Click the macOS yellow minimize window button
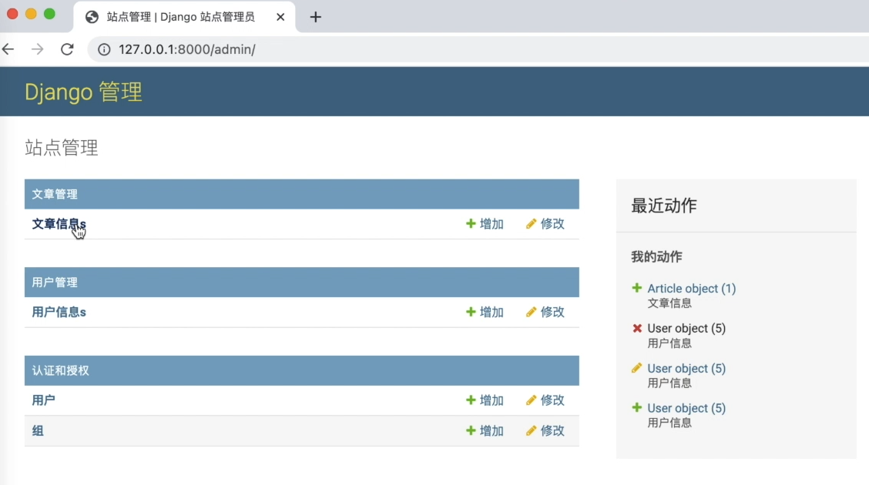This screenshot has width=869, height=485. pyautogui.click(x=31, y=14)
